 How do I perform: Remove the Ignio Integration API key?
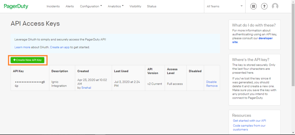[x=212, y=86]
